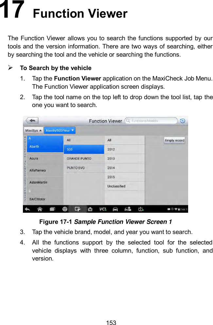
Task: Tap the TPMS tire pressure icon
Action: click(x=141, y=209)
